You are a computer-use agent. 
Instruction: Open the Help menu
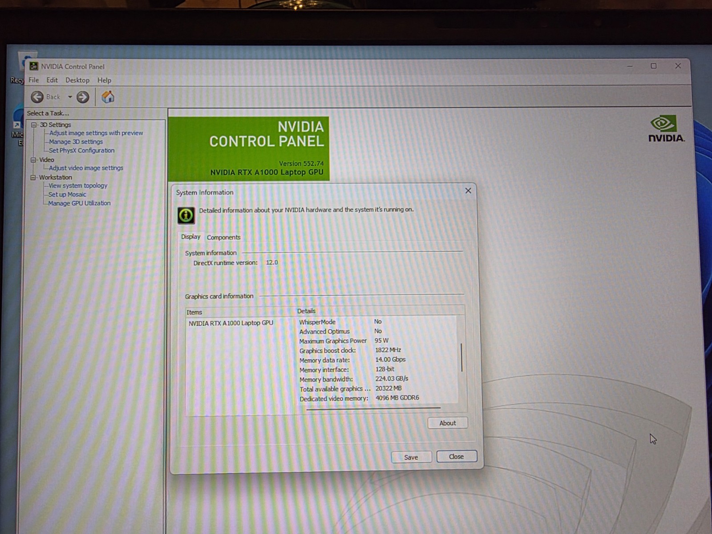104,80
